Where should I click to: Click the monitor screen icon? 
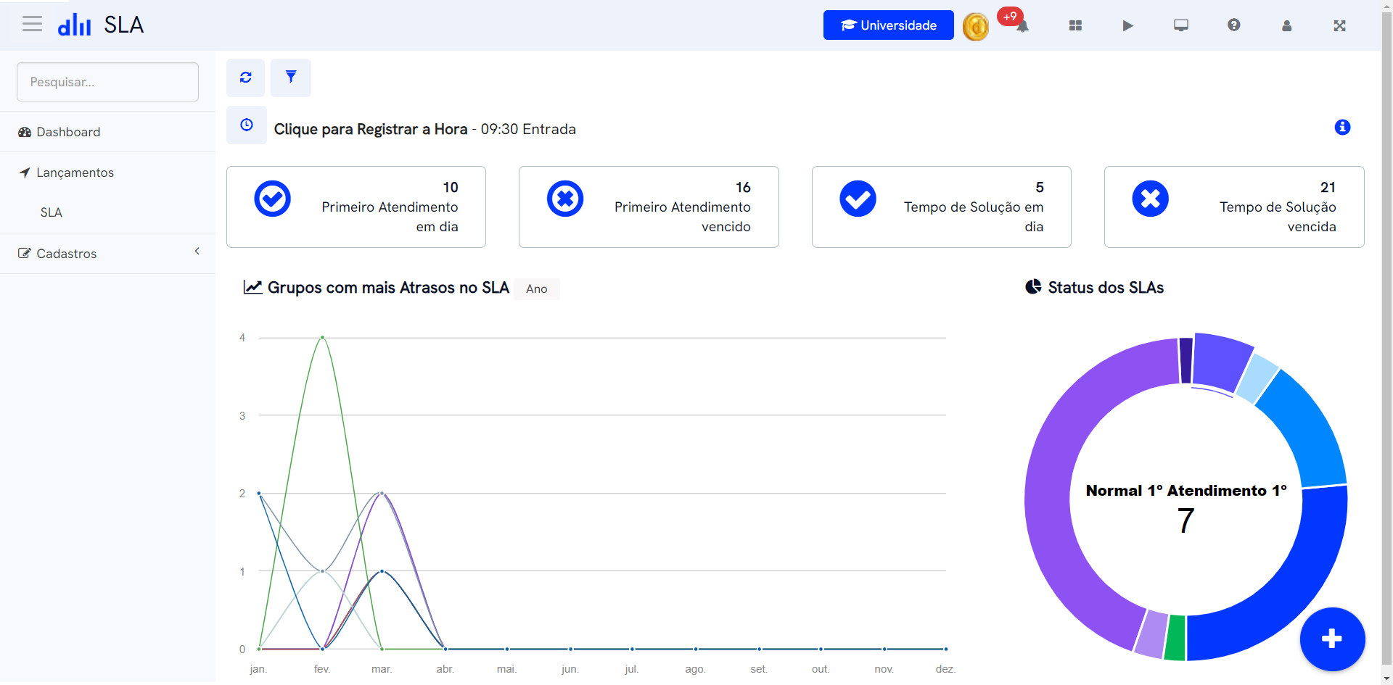1181,25
